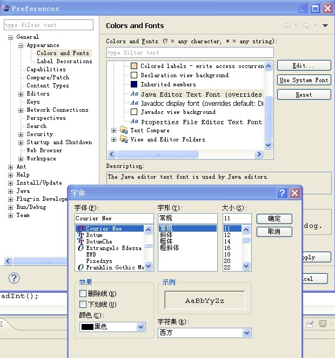335x358 pixels.
Task: Click the Edit... button
Action: 304,65
